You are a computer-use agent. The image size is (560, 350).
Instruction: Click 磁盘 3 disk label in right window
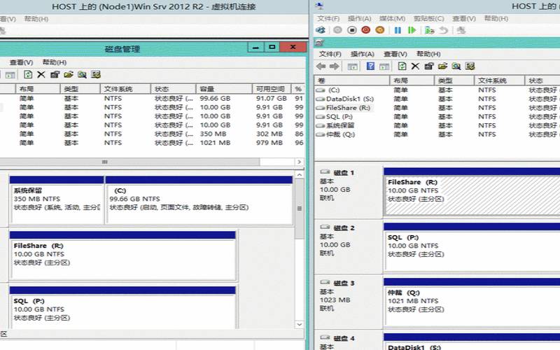[343, 283]
